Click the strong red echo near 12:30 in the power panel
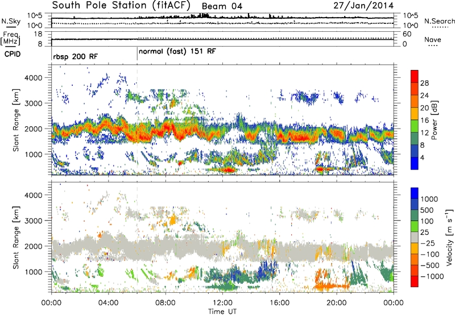 [x=229, y=169]
